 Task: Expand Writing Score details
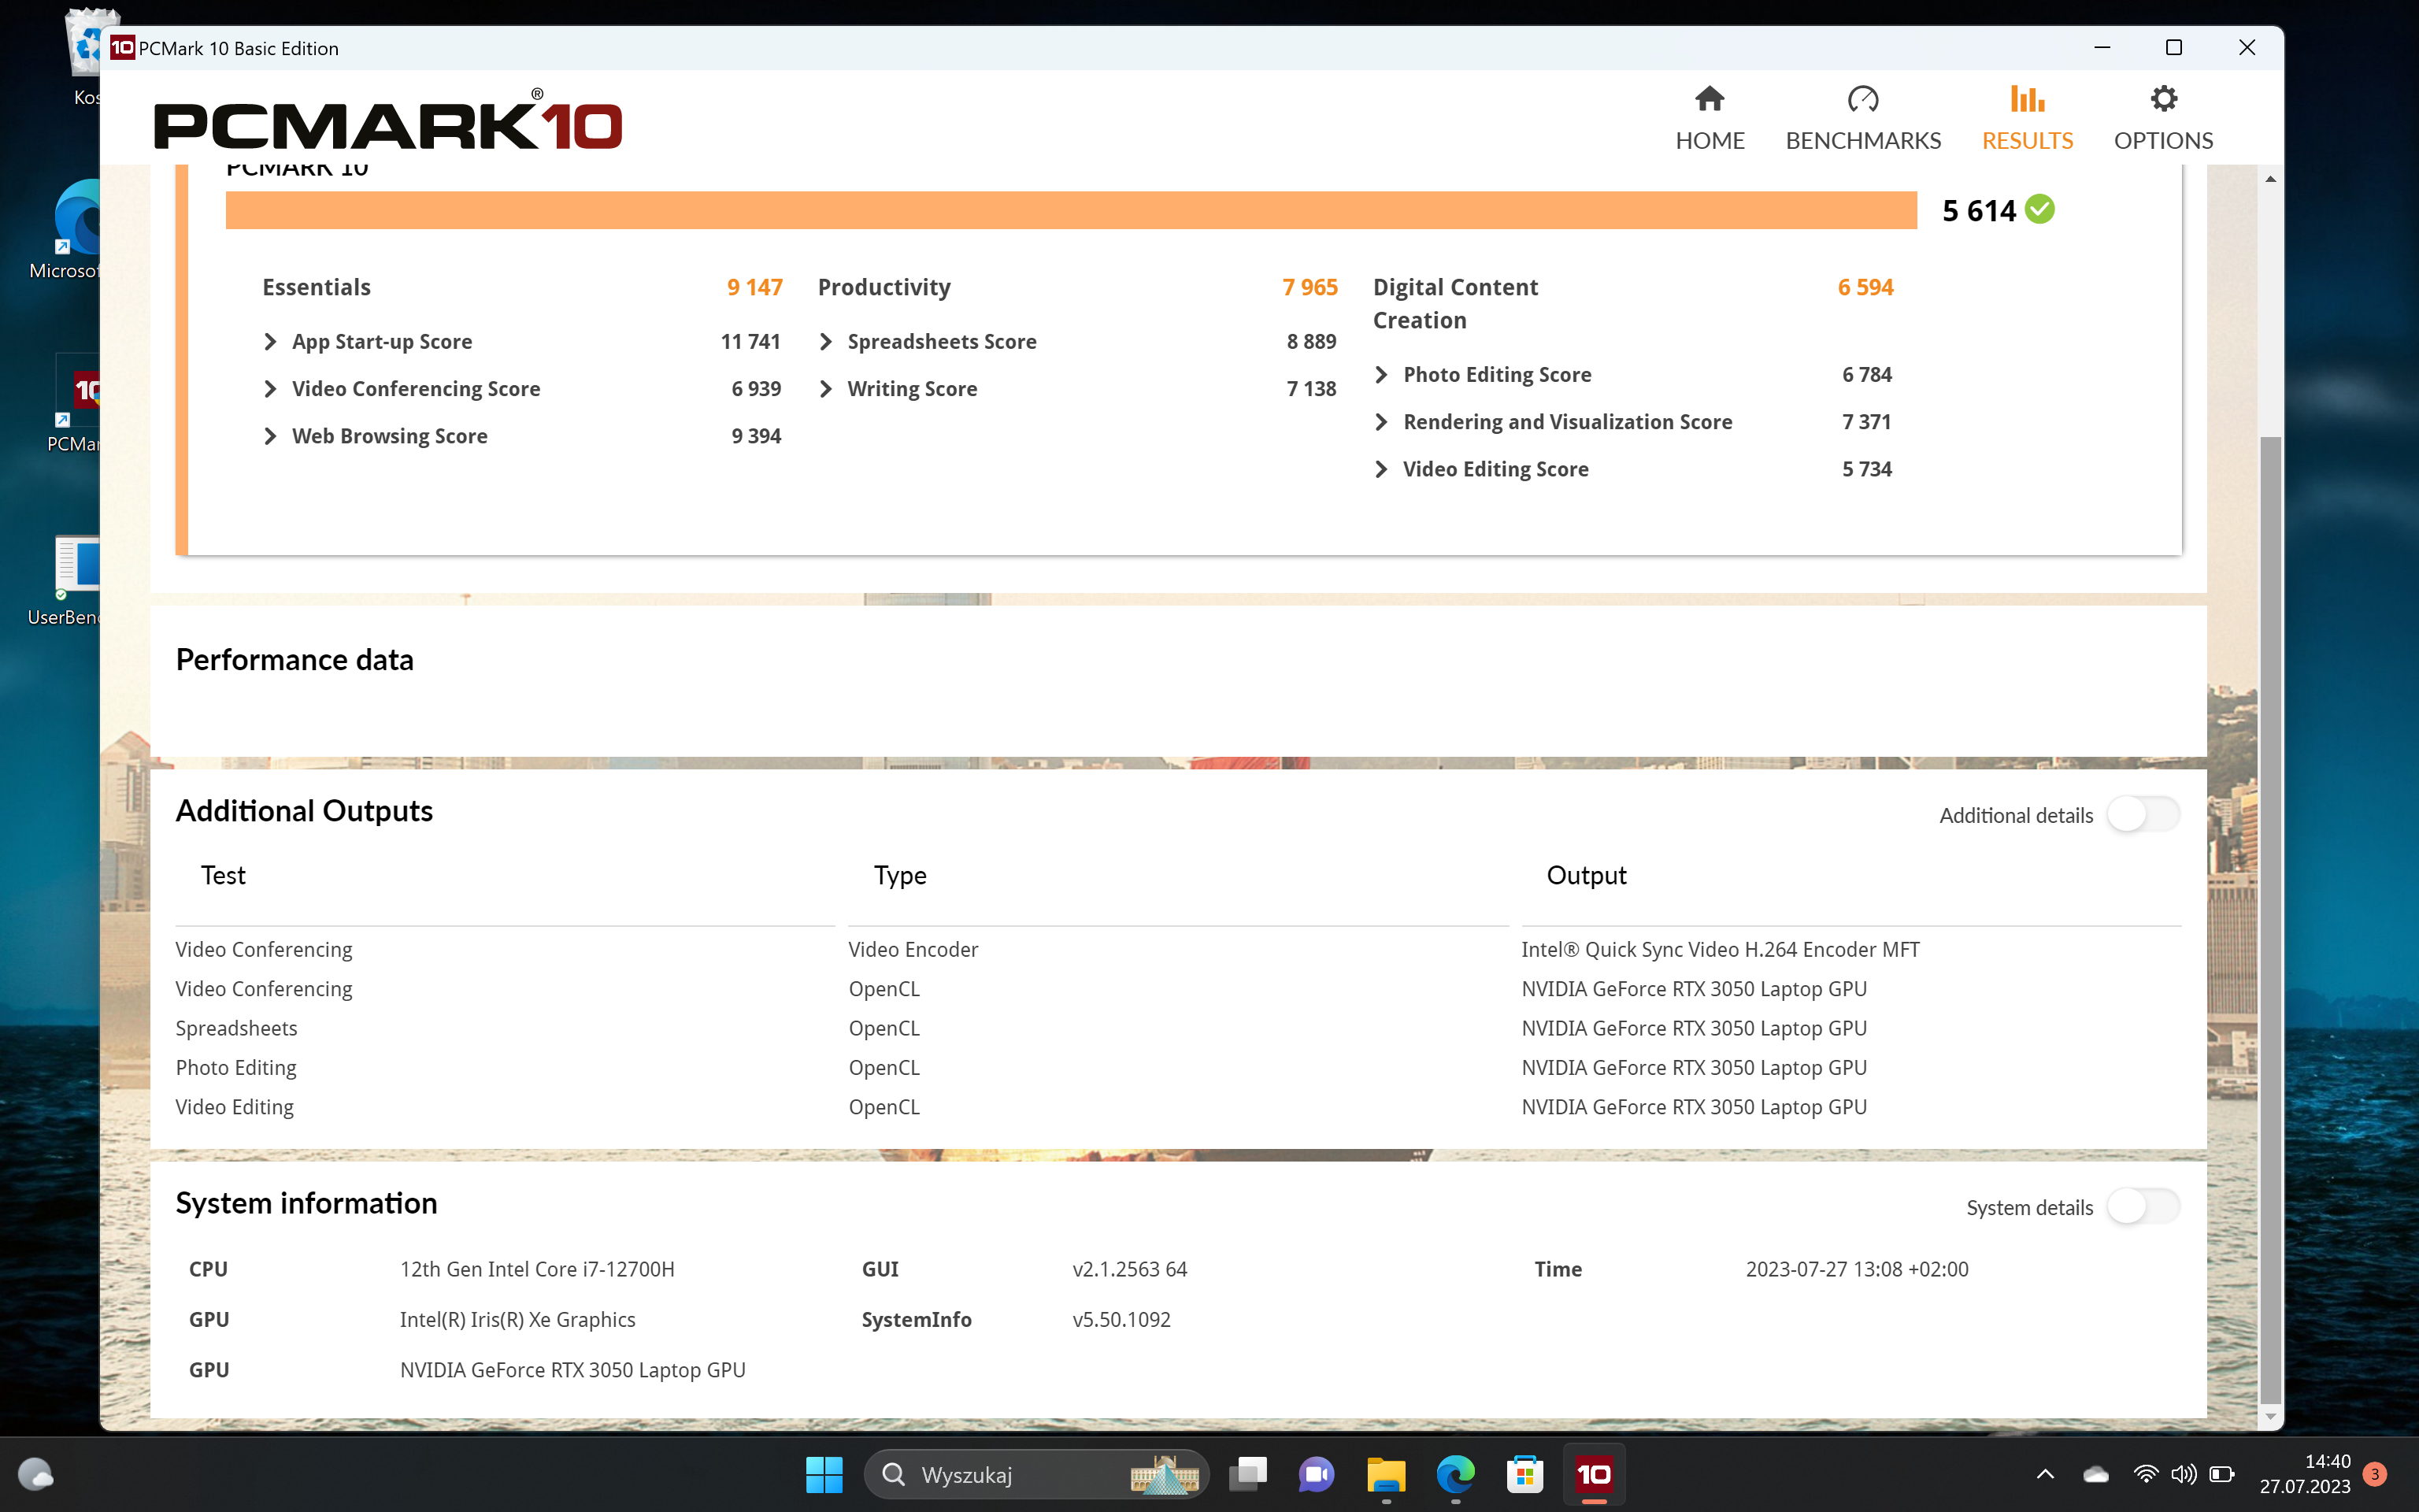(826, 389)
